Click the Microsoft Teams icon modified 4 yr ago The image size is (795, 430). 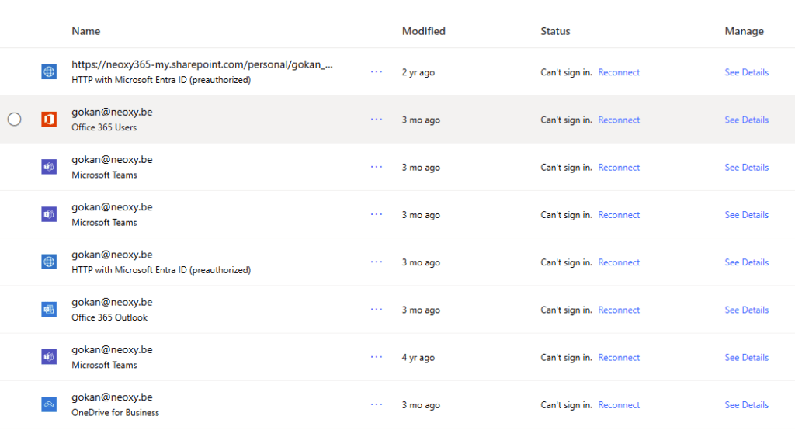point(49,357)
